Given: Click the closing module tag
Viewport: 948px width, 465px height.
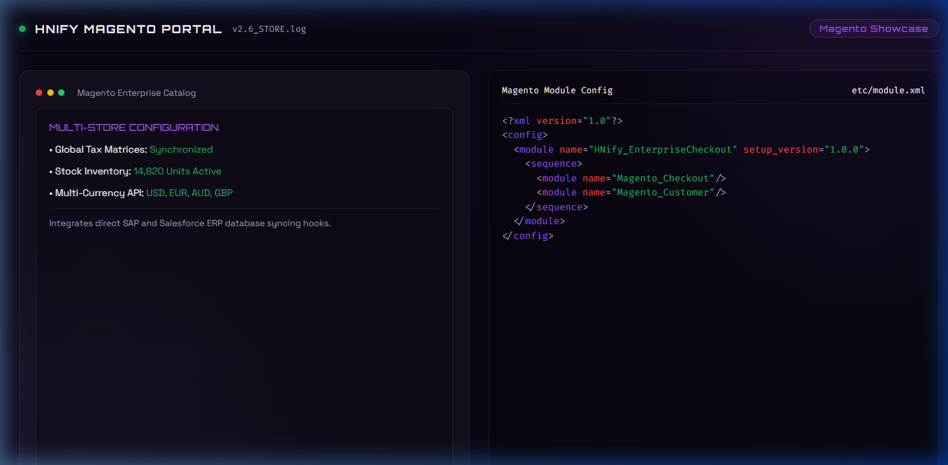Looking at the screenshot, I should click(539, 221).
